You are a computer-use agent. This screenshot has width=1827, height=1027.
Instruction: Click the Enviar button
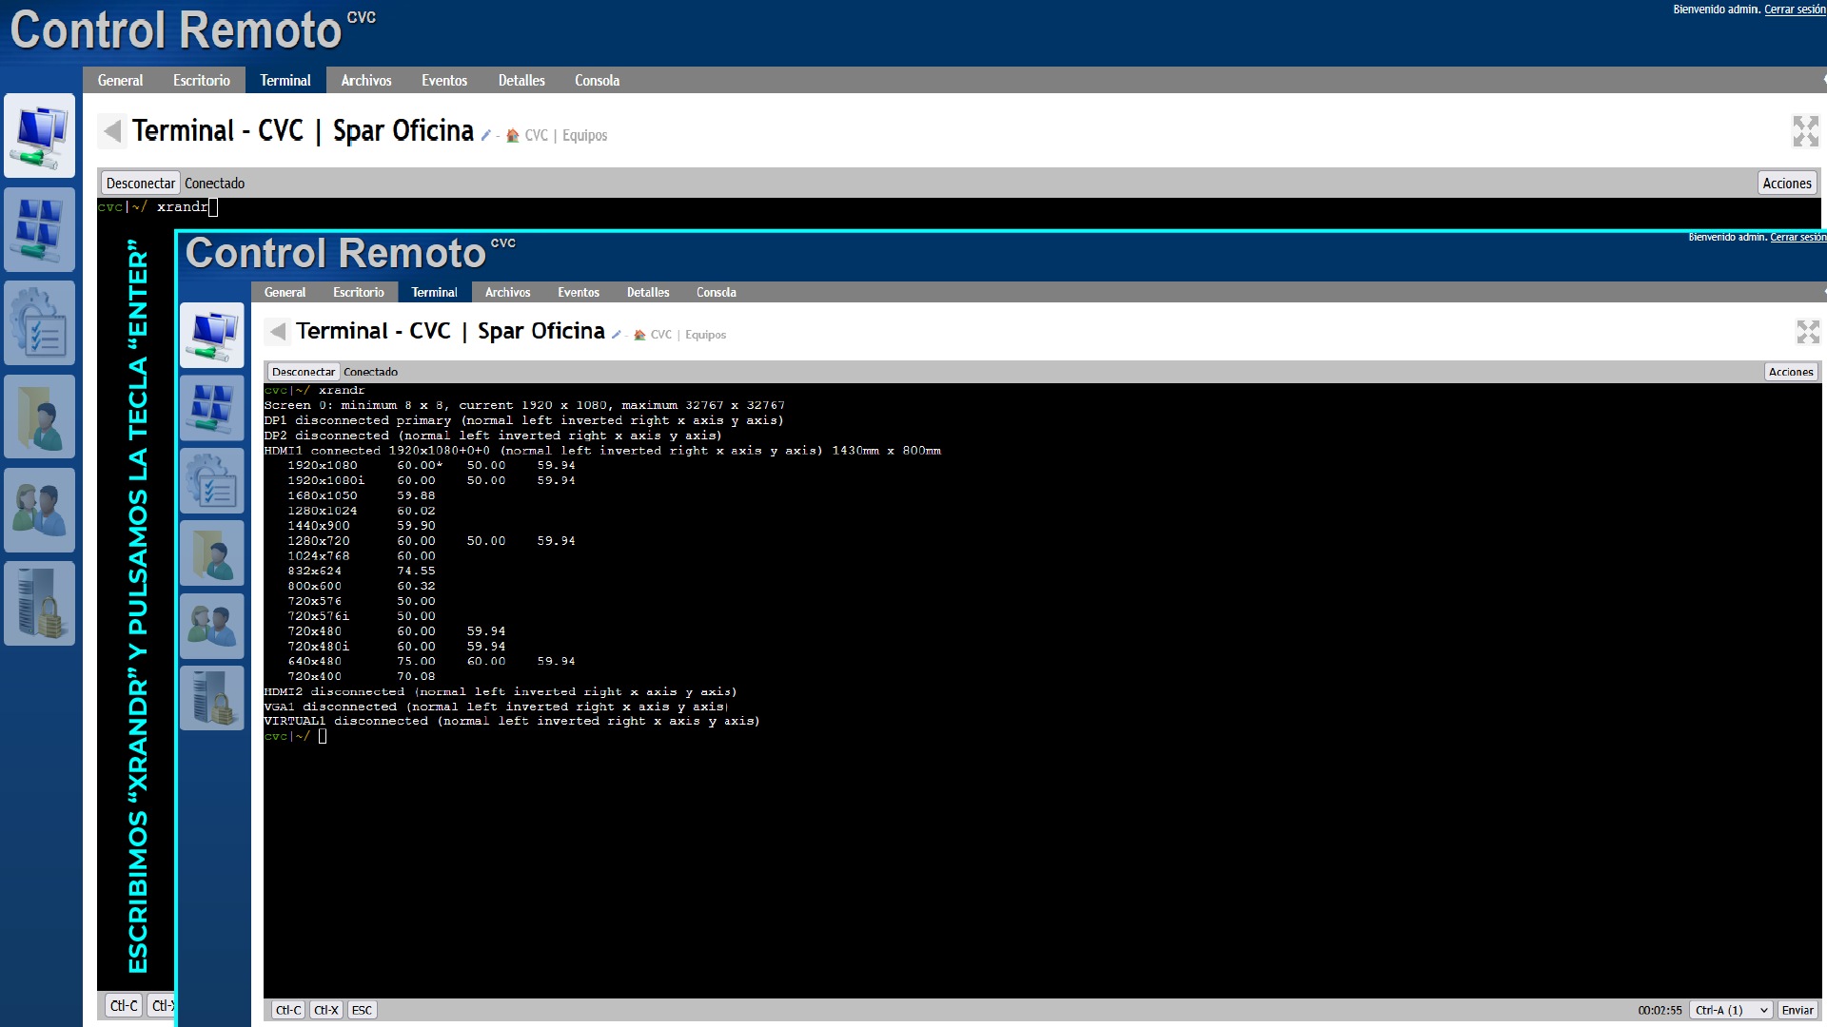click(x=1797, y=1010)
